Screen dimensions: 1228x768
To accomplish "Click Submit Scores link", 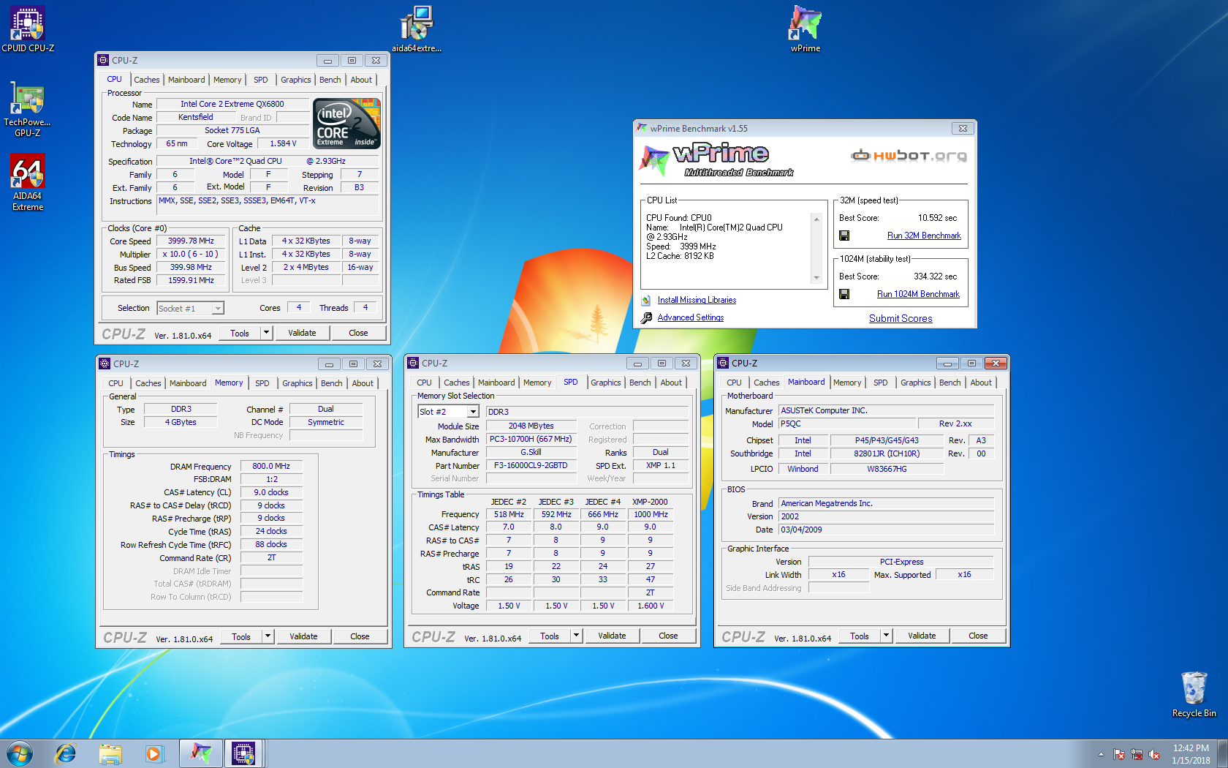I will pyautogui.click(x=901, y=318).
